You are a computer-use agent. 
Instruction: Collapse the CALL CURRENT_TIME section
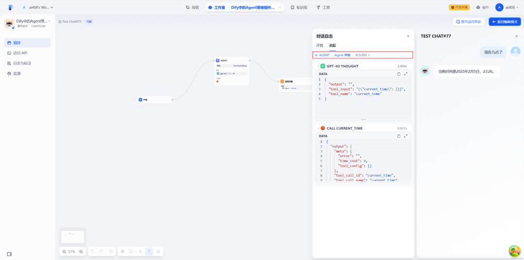[x=318, y=129]
